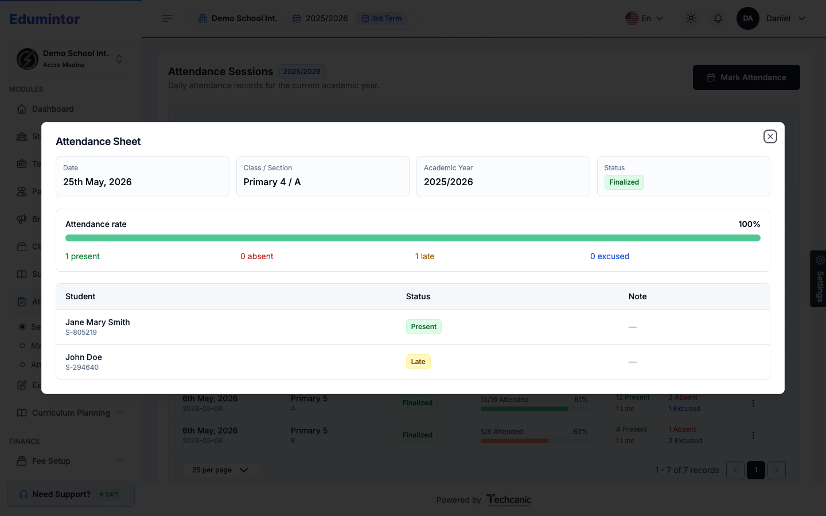Go to previous page arrow
The width and height of the screenshot is (826, 516).
click(735, 470)
